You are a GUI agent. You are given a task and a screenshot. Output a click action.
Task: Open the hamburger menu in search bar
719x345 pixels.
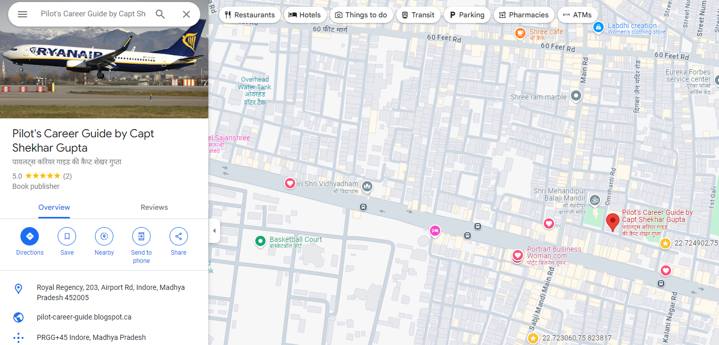[x=22, y=14]
